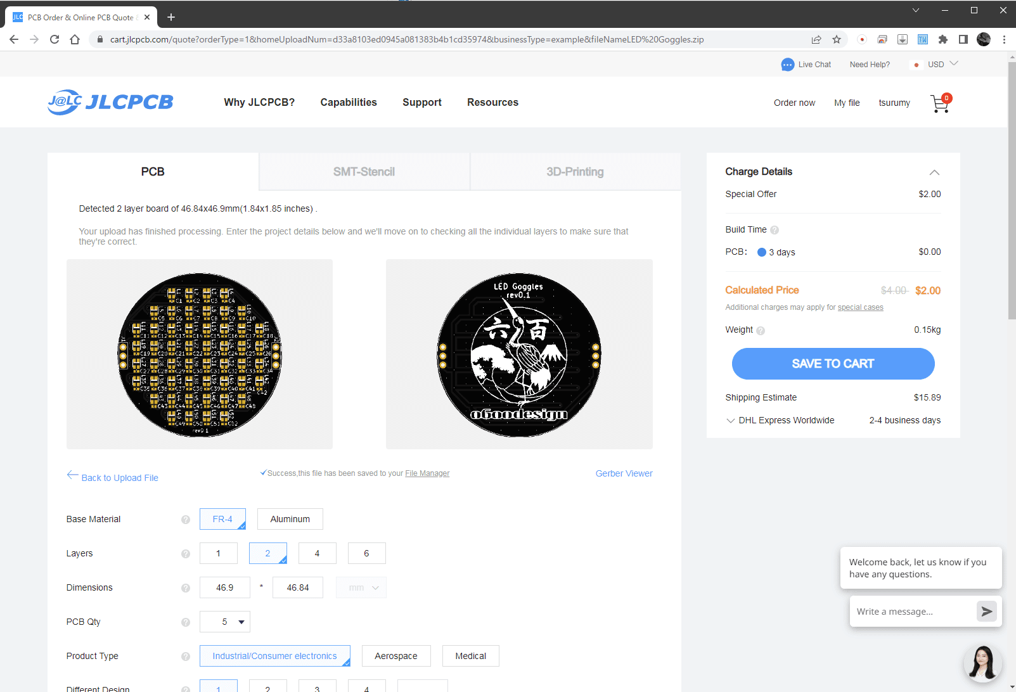Open My file link
The image size is (1016, 692).
pos(847,103)
